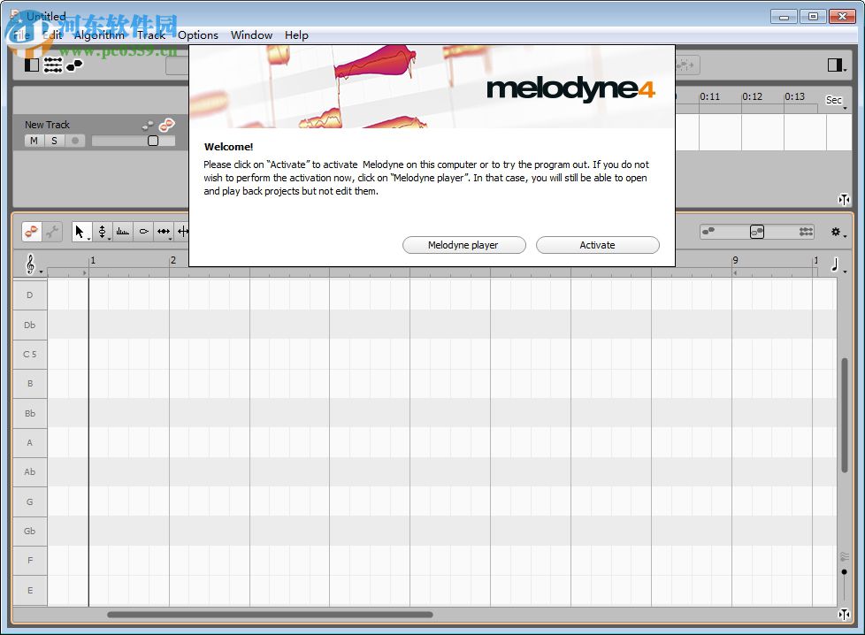
Task: Select the Pitch tool
Action: 103,231
